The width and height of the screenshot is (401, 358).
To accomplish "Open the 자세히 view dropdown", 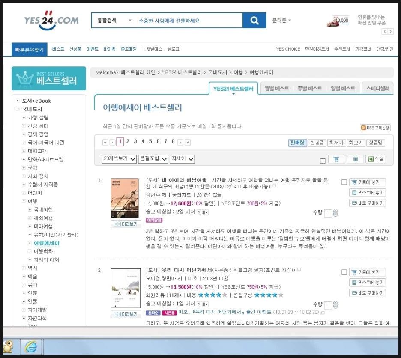I will point(182,159).
